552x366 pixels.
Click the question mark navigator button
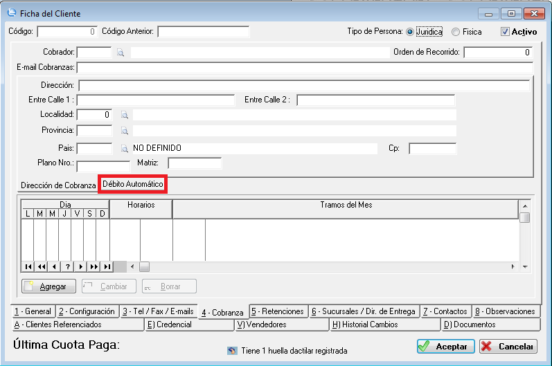coord(67,266)
